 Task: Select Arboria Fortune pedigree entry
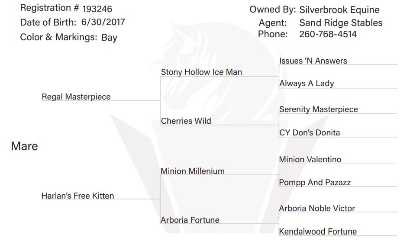(190, 220)
